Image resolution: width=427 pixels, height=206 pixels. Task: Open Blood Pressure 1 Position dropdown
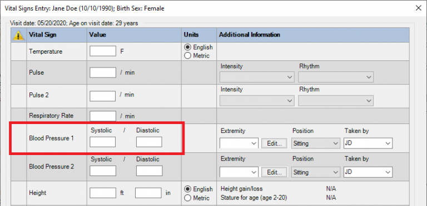[x=316, y=143]
